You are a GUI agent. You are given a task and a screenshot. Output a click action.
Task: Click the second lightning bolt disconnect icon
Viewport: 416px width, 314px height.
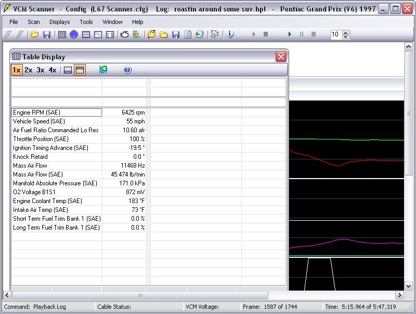(20, 34)
